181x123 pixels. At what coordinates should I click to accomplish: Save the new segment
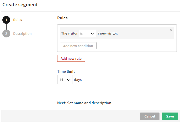click(x=170, y=116)
